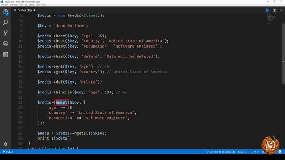This screenshot has width=285, height=160.
Task: Select the hashes.php editor tab
Action: tap(24, 10)
